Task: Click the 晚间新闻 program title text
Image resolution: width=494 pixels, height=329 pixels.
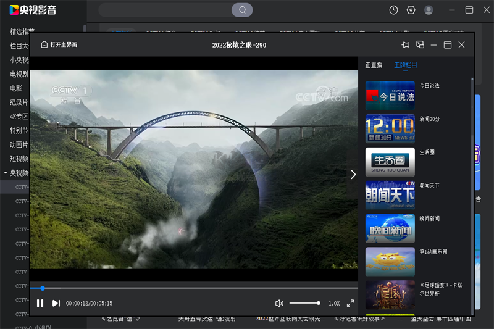Action: (x=429, y=219)
